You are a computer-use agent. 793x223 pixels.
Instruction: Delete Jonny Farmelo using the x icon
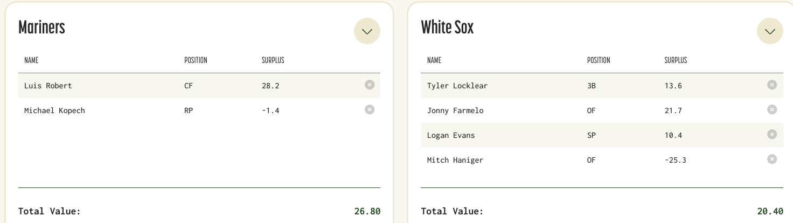[772, 109]
